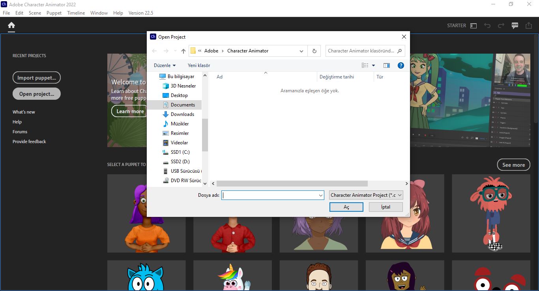Go up one folder level
Screen dimensions: 539x291
coord(183,51)
